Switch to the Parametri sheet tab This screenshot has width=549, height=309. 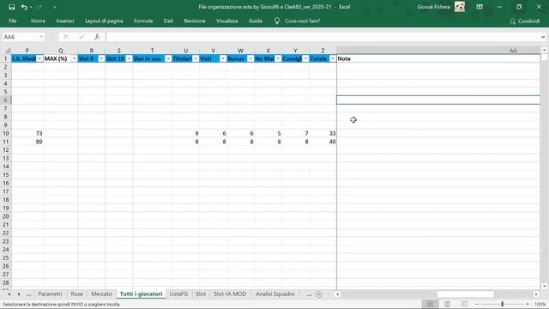(x=50, y=294)
